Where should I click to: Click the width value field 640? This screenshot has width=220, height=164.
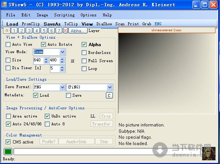click(38, 61)
